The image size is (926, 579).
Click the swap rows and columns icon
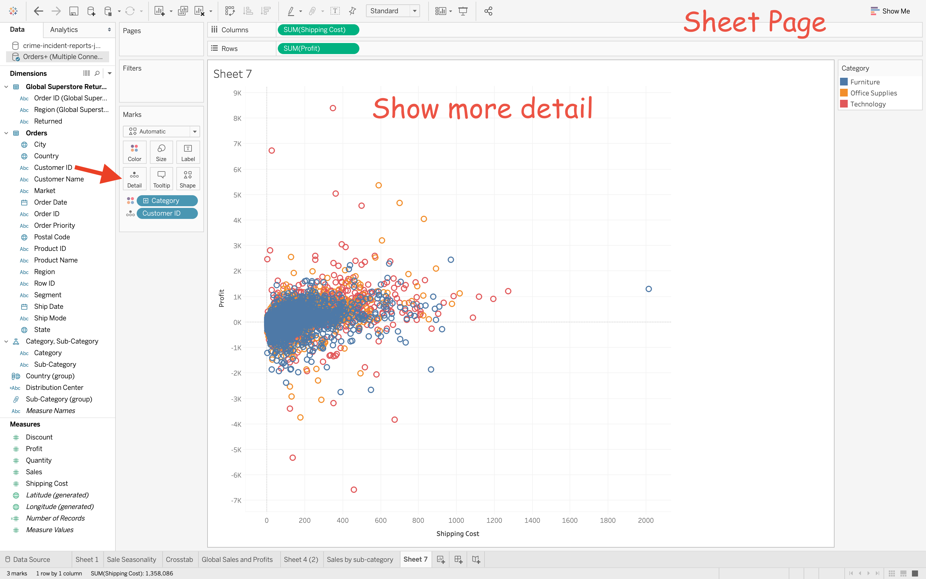[230, 11]
